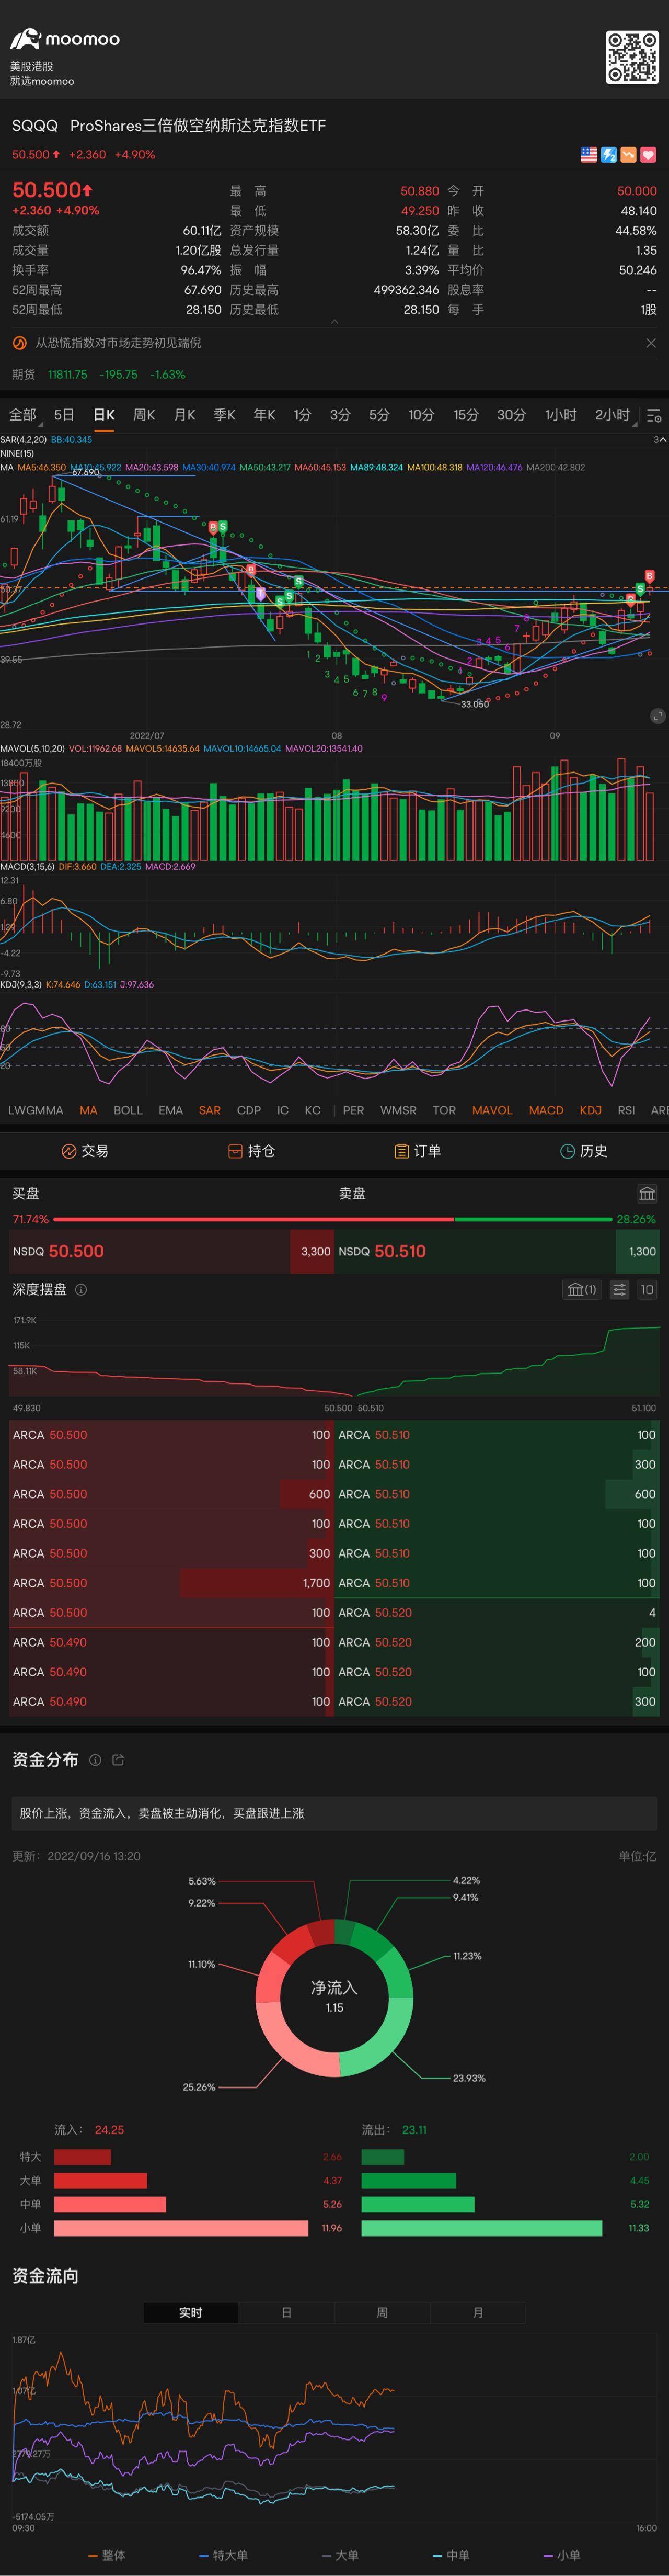
Task: Open chart settings icon after 2小时
Action: [654, 415]
